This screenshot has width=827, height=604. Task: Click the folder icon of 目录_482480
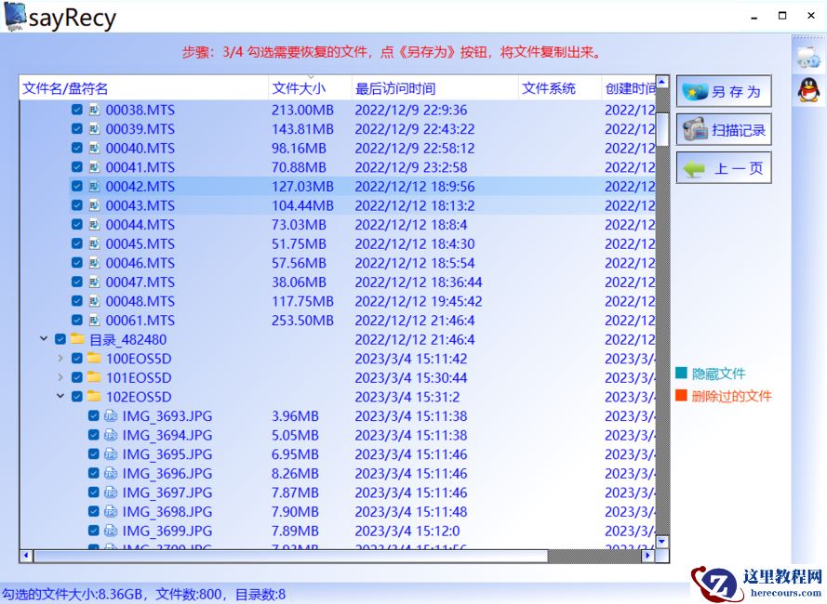click(x=77, y=339)
